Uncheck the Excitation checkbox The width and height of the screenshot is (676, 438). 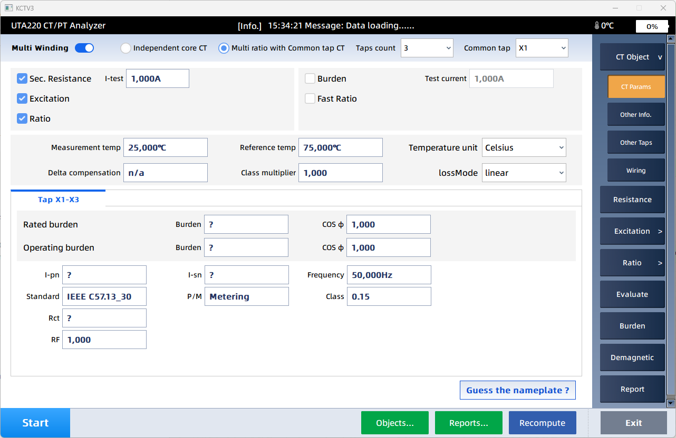(x=22, y=98)
